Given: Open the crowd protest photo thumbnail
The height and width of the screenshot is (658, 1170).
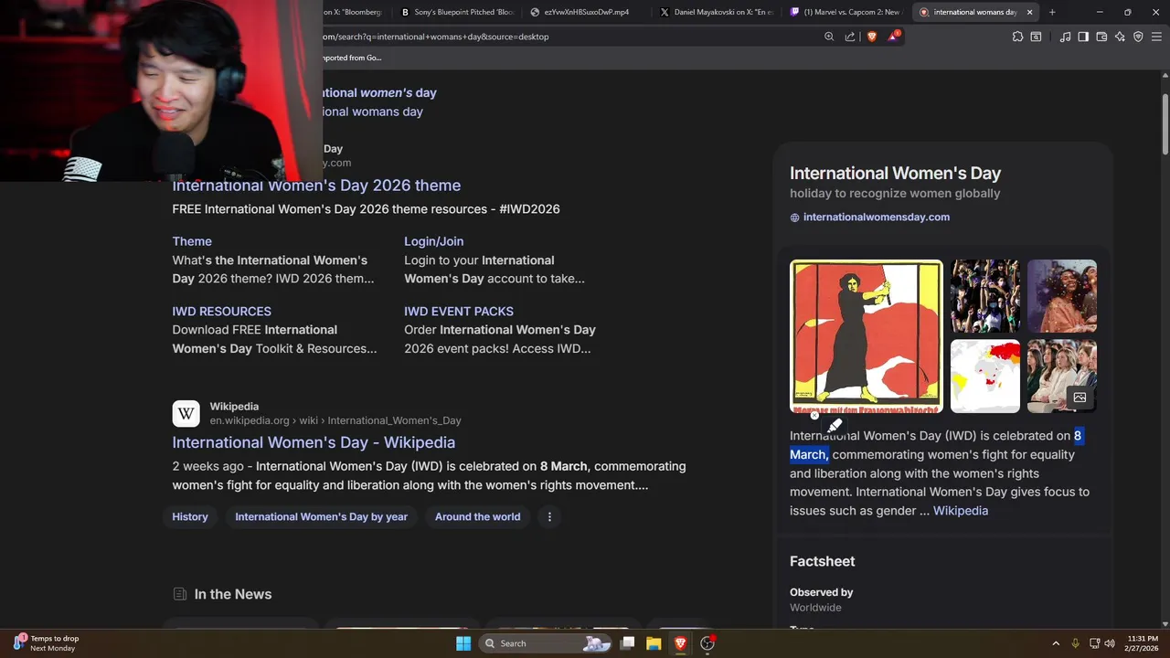Looking at the screenshot, I should pos(985,296).
